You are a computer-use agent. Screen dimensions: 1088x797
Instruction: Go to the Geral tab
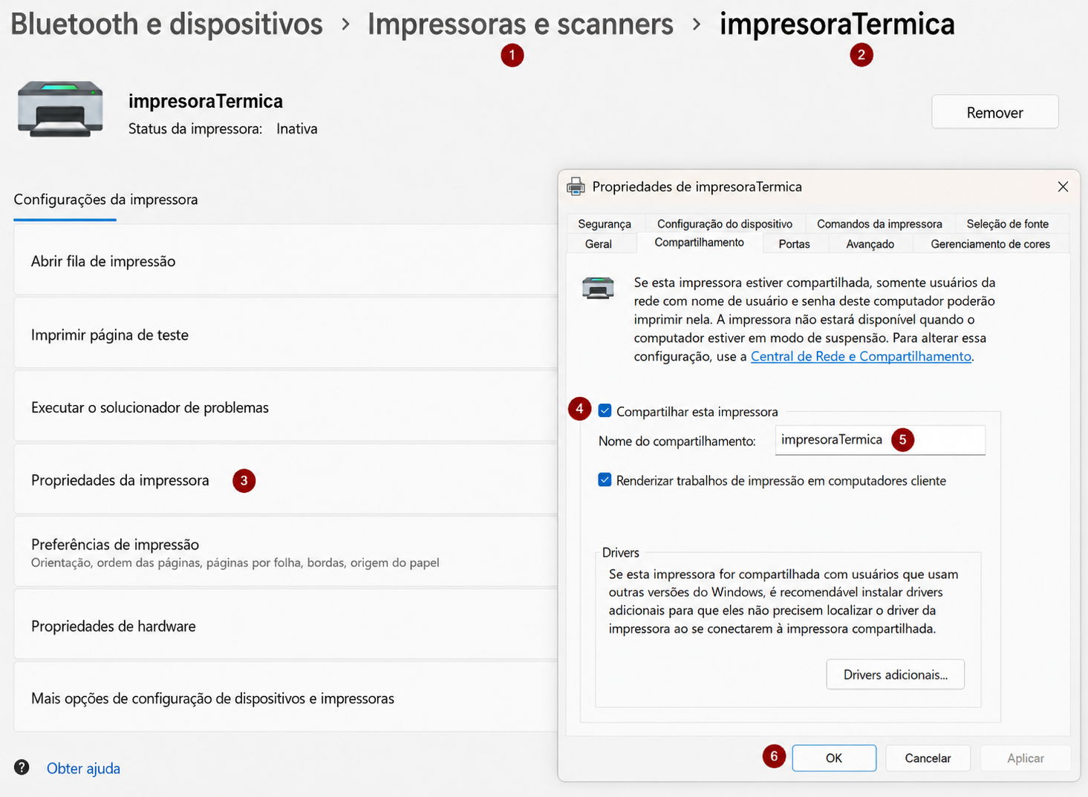[599, 244]
